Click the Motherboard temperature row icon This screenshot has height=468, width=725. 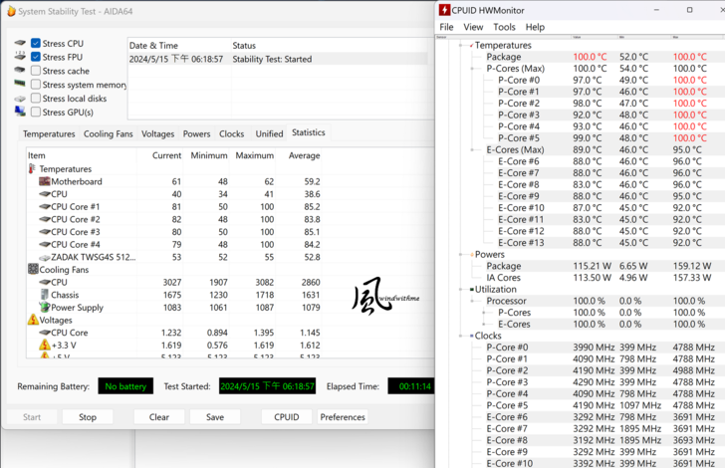pyautogui.click(x=44, y=182)
